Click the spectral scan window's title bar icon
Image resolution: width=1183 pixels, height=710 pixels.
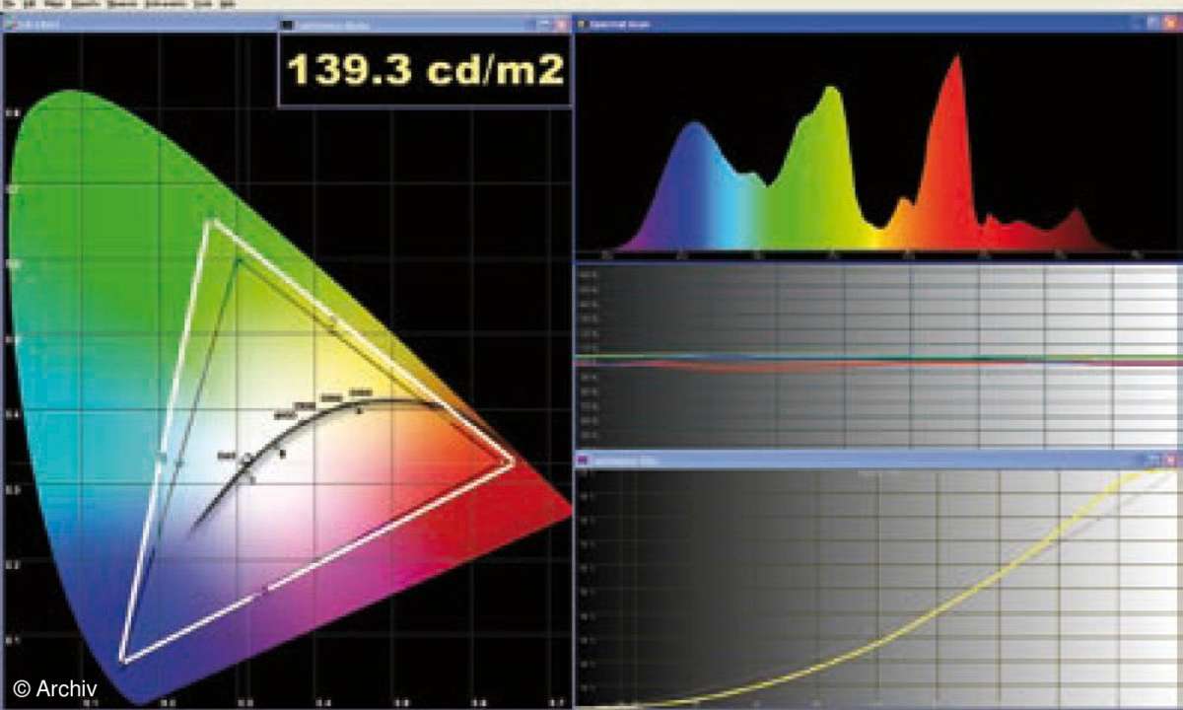click(581, 23)
